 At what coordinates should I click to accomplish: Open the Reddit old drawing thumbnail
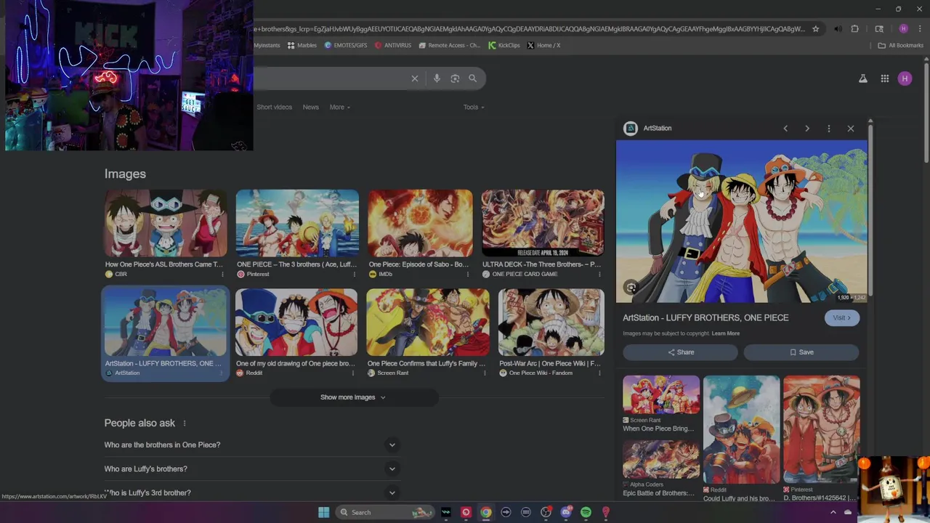tap(296, 323)
